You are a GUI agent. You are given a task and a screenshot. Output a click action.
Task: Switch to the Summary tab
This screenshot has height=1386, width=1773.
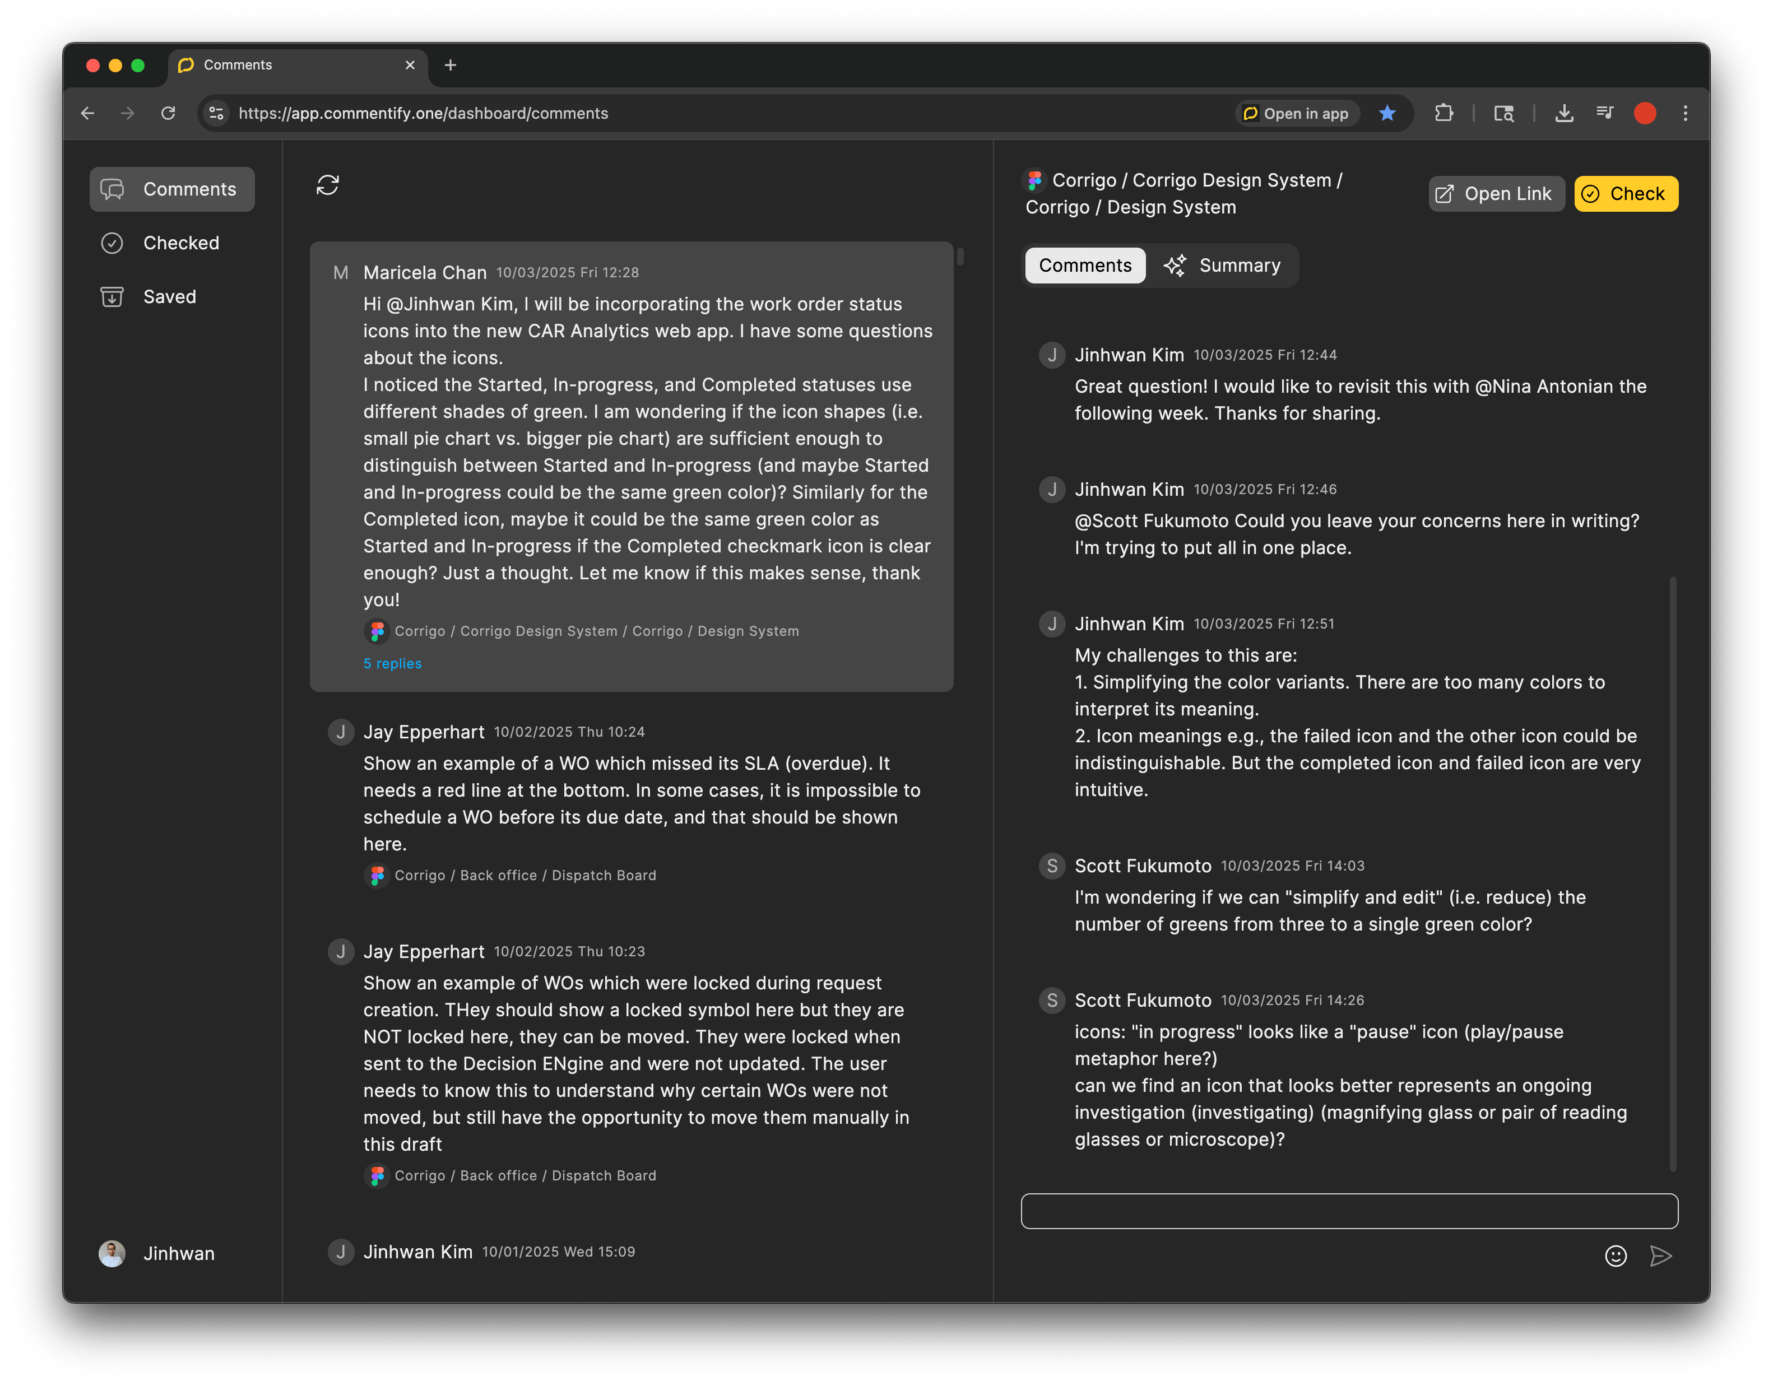pos(1224,266)
